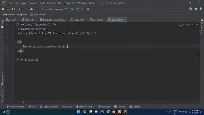Open the Python Packages tool window

click(x=49, y=107)
